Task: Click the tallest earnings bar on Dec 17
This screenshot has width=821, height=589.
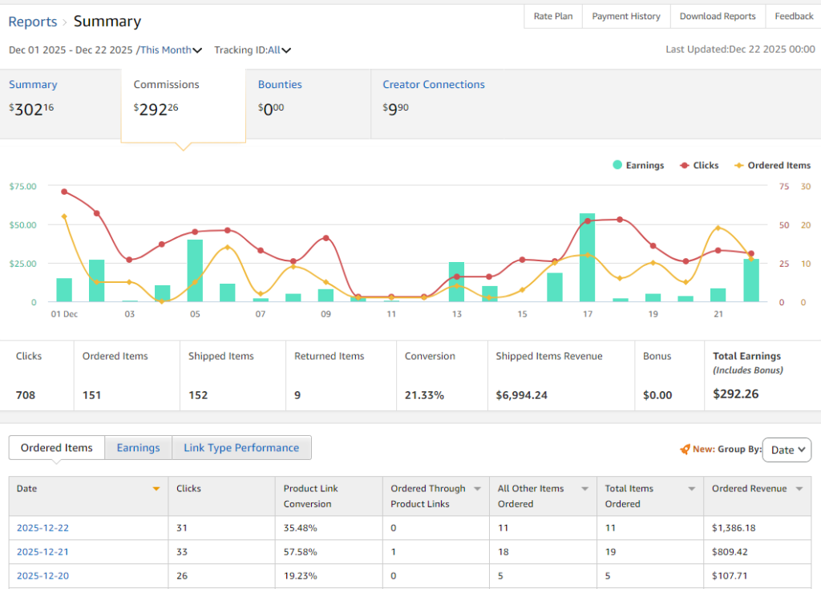Action: (x=588, y=256)
